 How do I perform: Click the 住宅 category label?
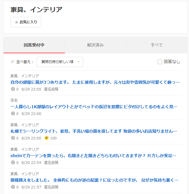[14, 100]
